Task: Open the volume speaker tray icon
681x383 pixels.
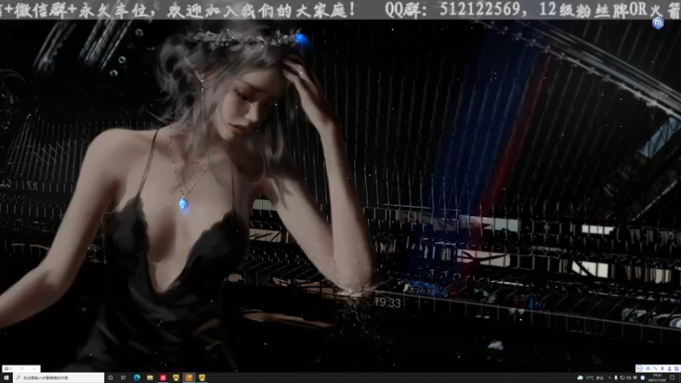Action: pyautogui.click(x=629, y=378)
